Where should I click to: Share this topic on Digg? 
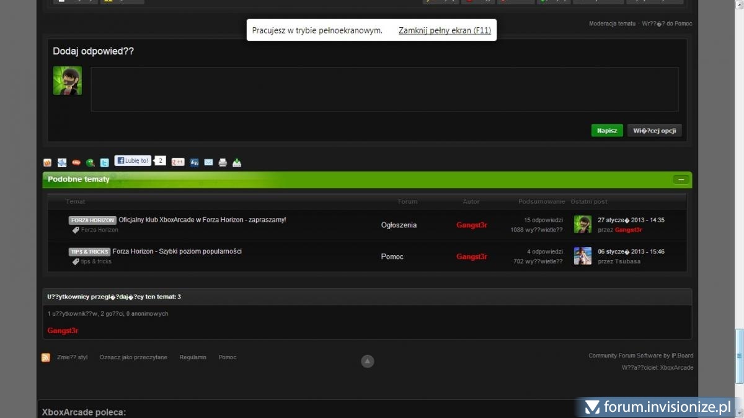point(194,162)
